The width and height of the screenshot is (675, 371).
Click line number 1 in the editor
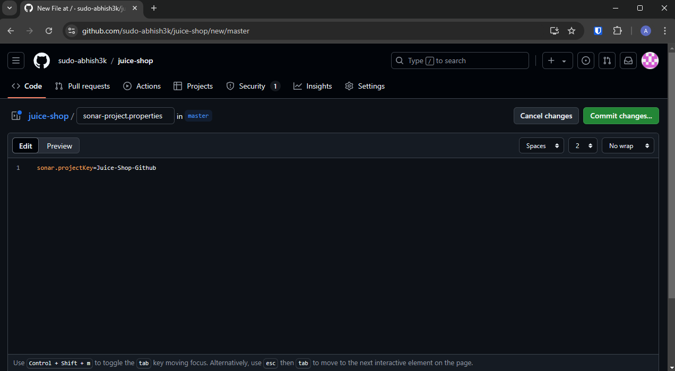(18, 168)
